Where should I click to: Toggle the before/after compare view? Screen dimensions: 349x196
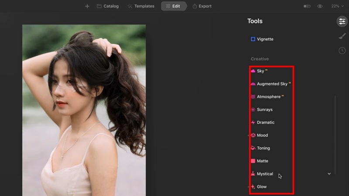[307, 7]
